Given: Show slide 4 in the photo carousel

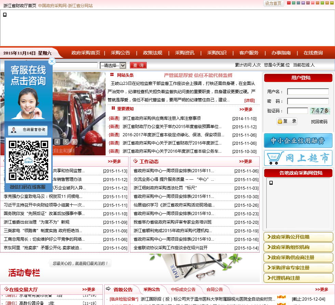Looking at the screenshot, I should pos(57,142).
